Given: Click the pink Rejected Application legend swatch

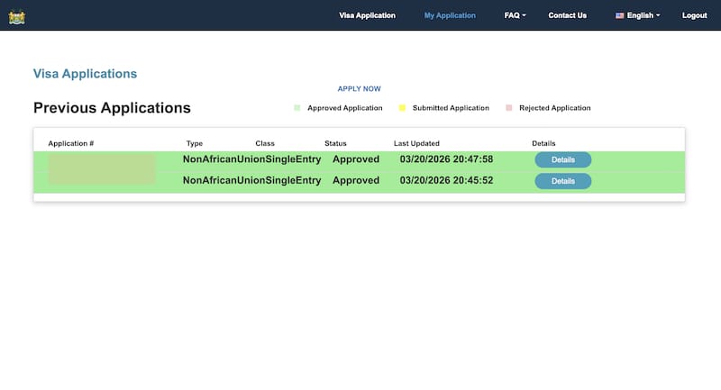Looking at the screenshot, I should 508,108.
